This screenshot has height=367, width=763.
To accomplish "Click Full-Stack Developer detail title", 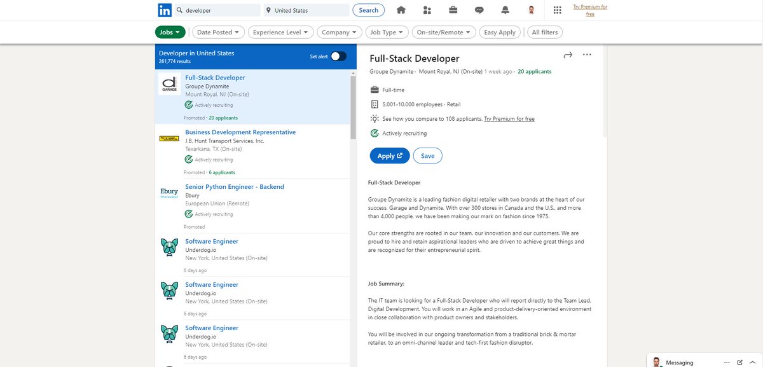I will click(x=415, y=59).
